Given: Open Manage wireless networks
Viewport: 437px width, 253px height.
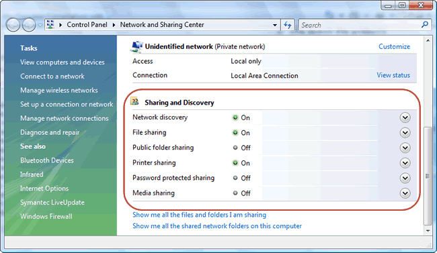Looking at the screenshot, I should (x=58, y=90).
